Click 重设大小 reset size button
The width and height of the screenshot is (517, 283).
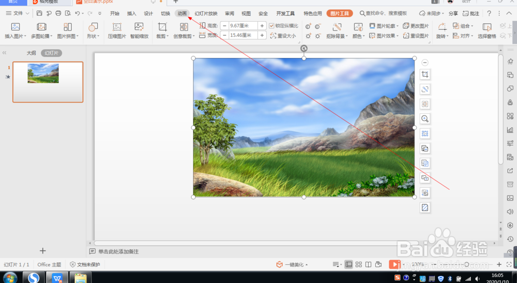pyautogui.click(x=283, y=36)
